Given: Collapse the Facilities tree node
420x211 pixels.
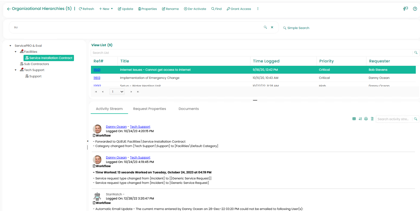Looking at the screenshot, I should [16, 52].
